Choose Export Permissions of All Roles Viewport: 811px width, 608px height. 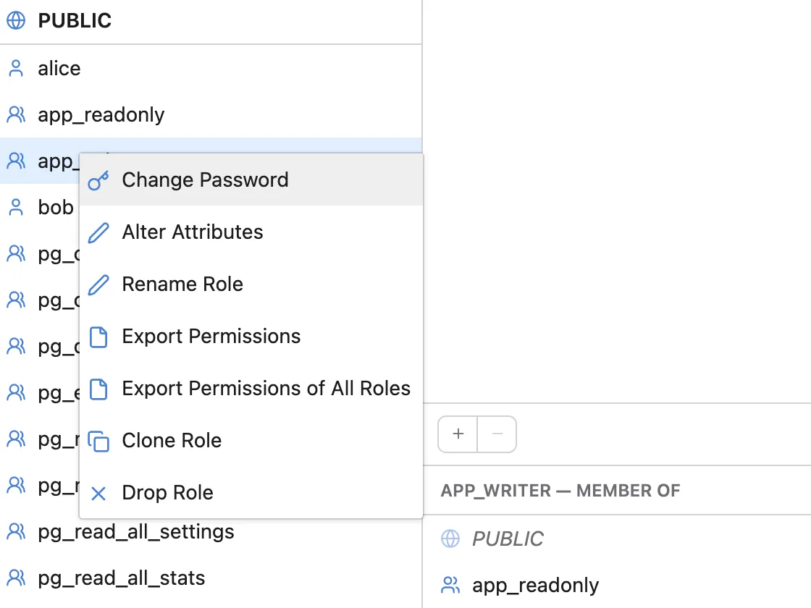click(251, 389)
